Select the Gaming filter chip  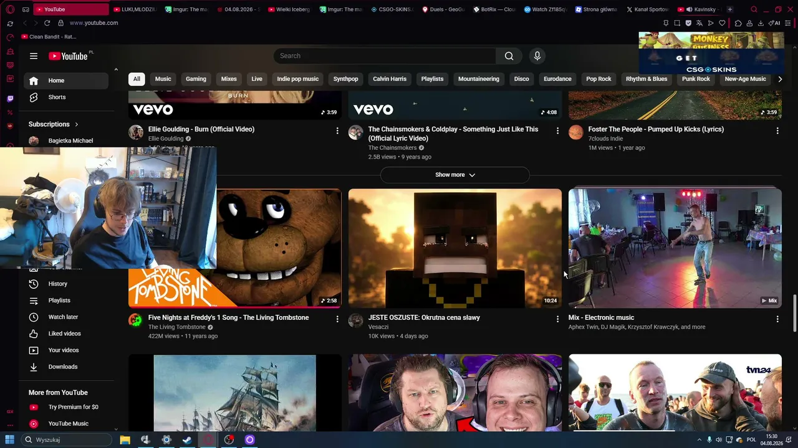(196, 79)
